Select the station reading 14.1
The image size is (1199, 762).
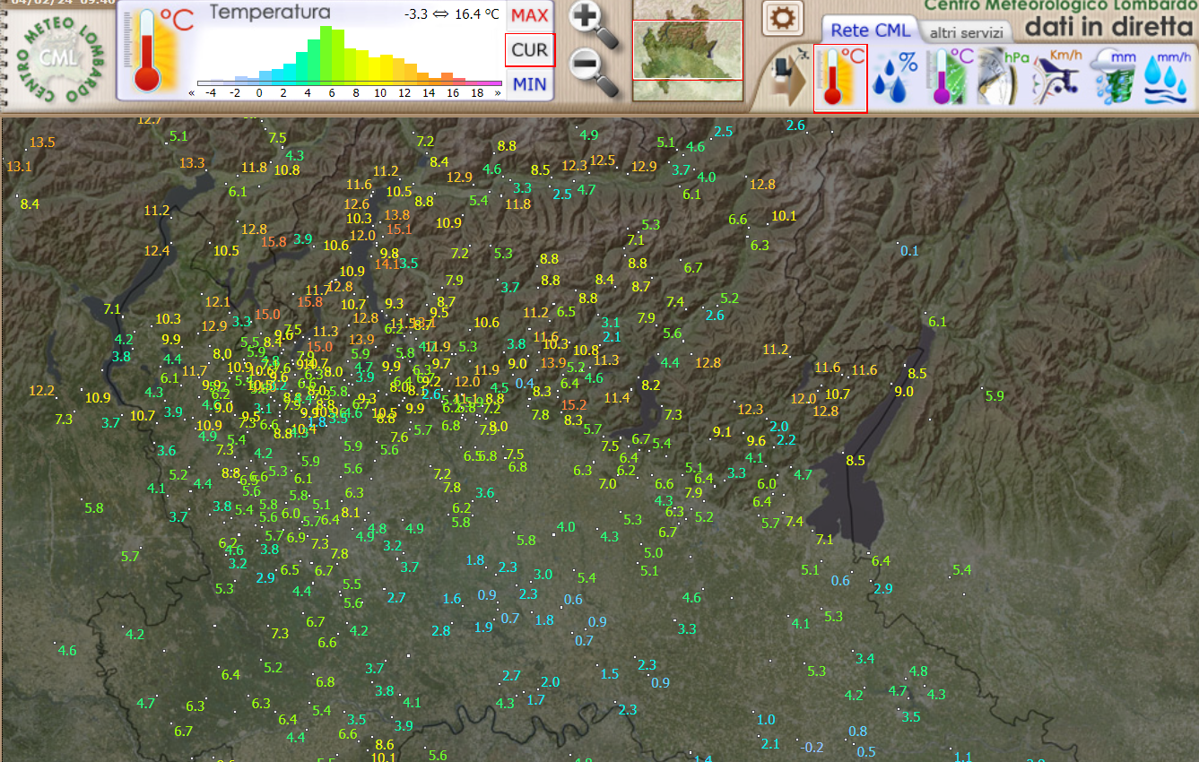click(x=387, y=263)
